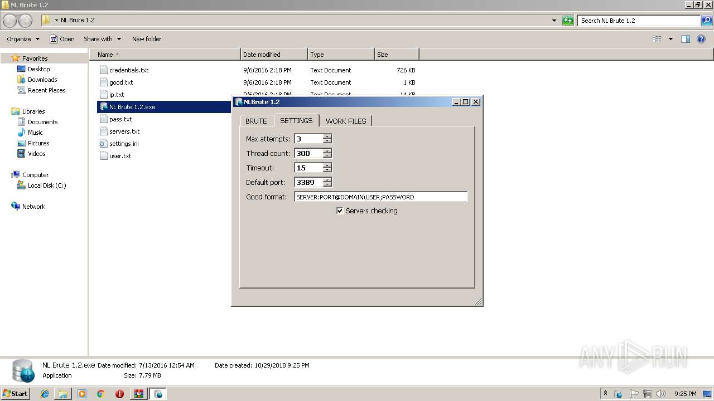Launch Internet Explorer from taskbar

point(45,394)
